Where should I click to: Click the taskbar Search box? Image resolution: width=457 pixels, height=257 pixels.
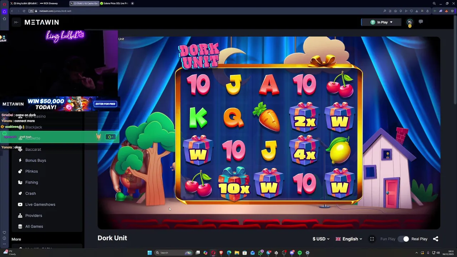point(174,253)
